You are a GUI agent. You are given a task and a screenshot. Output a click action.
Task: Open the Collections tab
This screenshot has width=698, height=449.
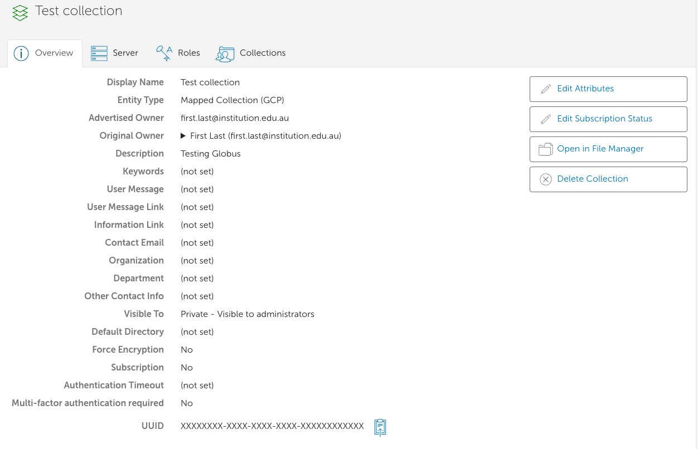click(x=251, y=53)
